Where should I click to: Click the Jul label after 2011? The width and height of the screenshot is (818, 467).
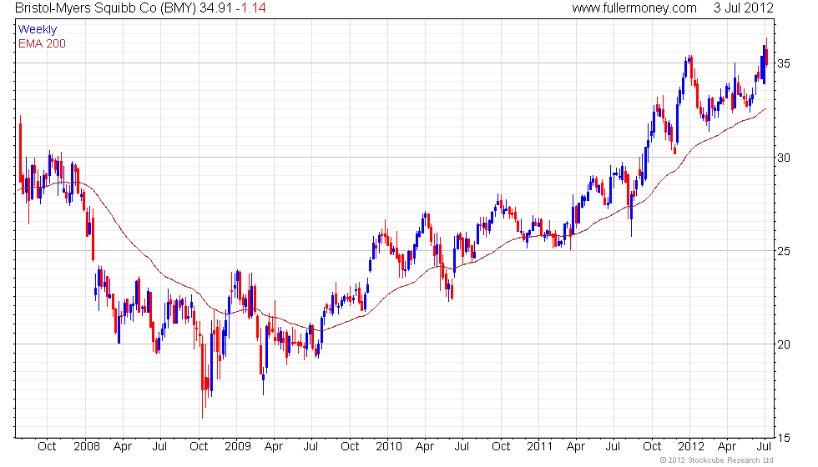(x=613, y=447)
